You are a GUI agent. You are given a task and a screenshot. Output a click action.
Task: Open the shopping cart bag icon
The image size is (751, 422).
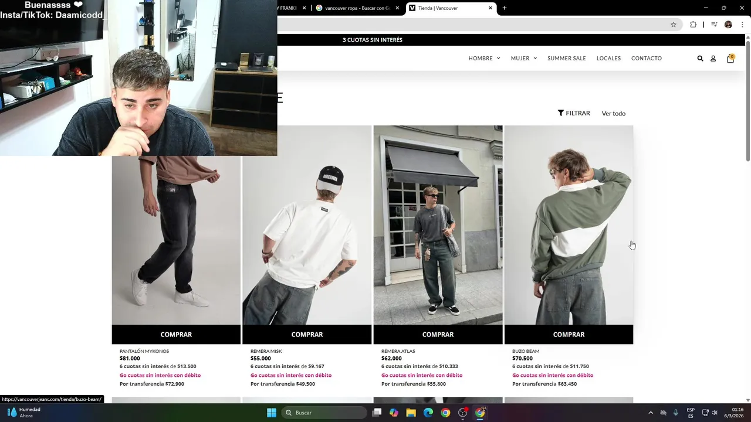730,59
